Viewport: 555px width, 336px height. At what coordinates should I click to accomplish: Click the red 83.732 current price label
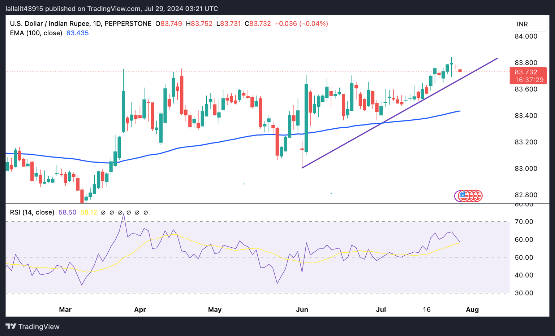528,72
